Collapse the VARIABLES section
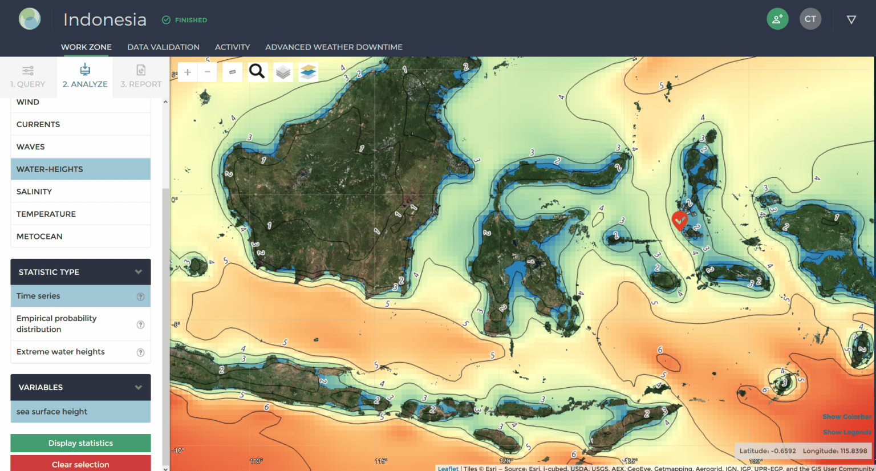 coord(139,387)
